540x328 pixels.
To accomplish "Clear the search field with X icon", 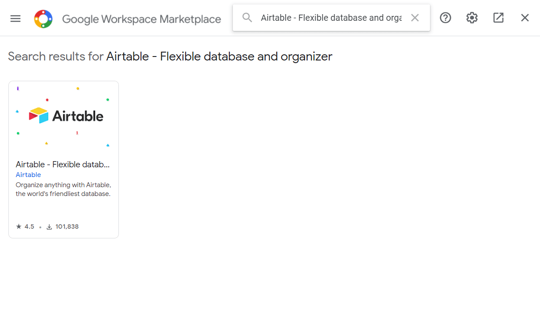I will 415,18.
